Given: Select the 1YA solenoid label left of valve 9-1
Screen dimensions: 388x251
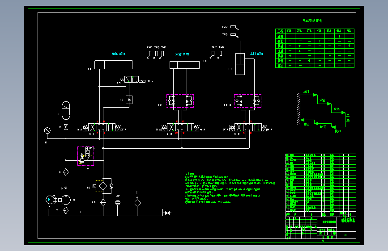Looking at the screenshot, I should click(79, 130).
